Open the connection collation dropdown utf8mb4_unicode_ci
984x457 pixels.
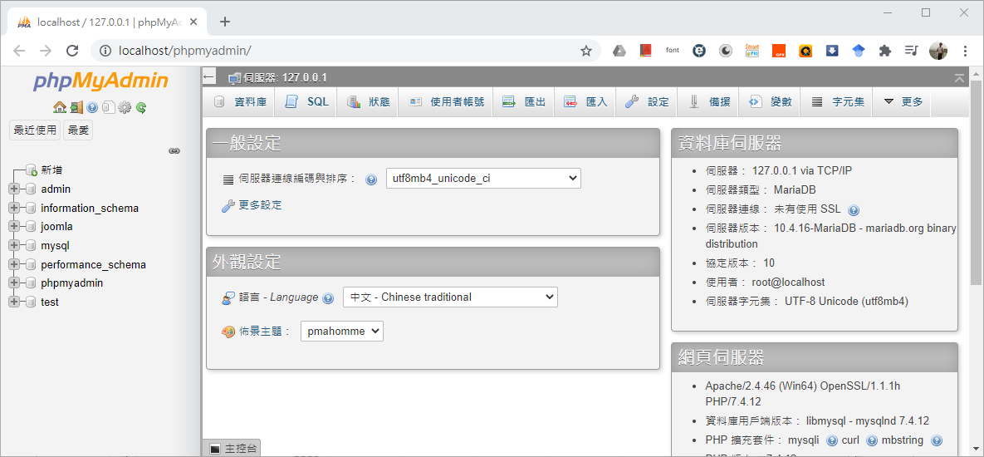pos(483,179)
